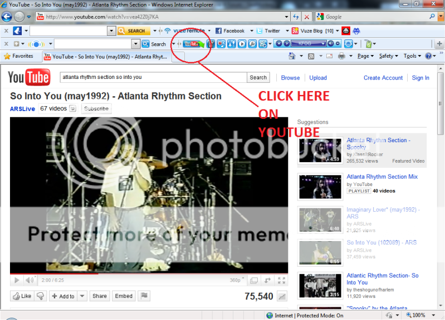Image resolution: width=445 pixels, height=320 pixels.
Task: Open the 360p video quality dropdown
Action: (237, 281)
